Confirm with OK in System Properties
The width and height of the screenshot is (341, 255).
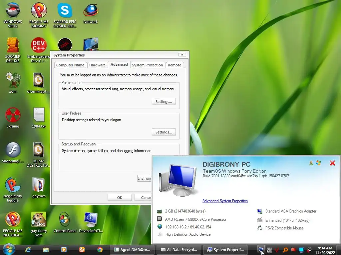[120, 198]
